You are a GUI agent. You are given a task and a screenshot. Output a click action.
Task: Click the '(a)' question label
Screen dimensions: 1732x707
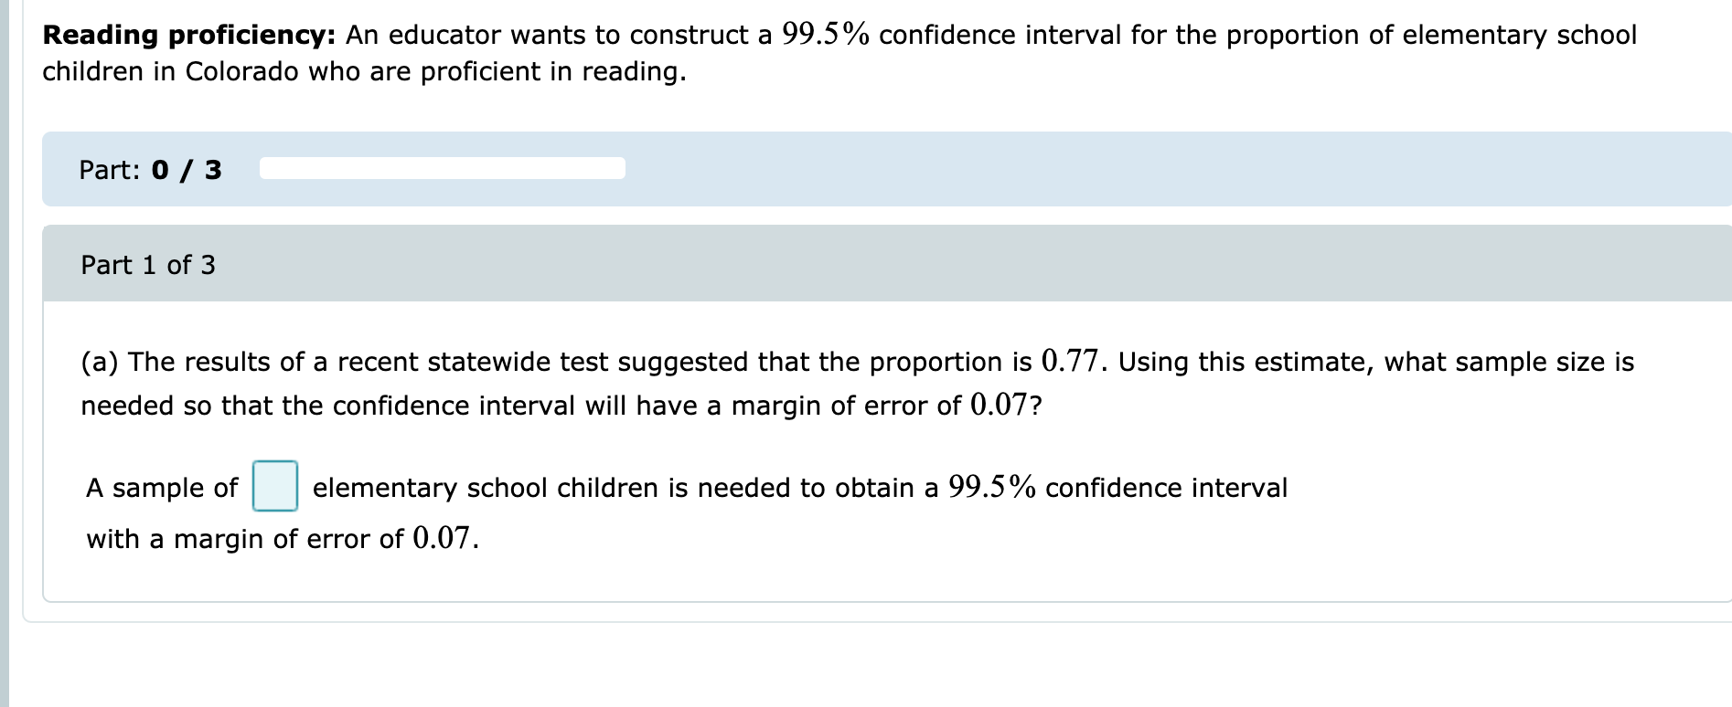pos(101,361)
